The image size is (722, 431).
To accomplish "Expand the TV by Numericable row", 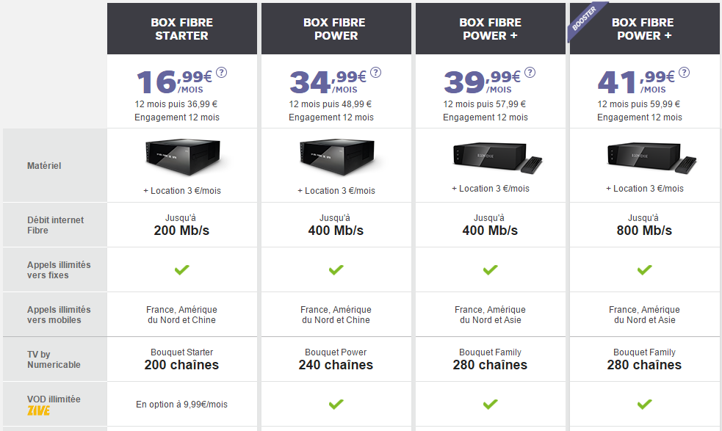I will (x=54, y=359).
